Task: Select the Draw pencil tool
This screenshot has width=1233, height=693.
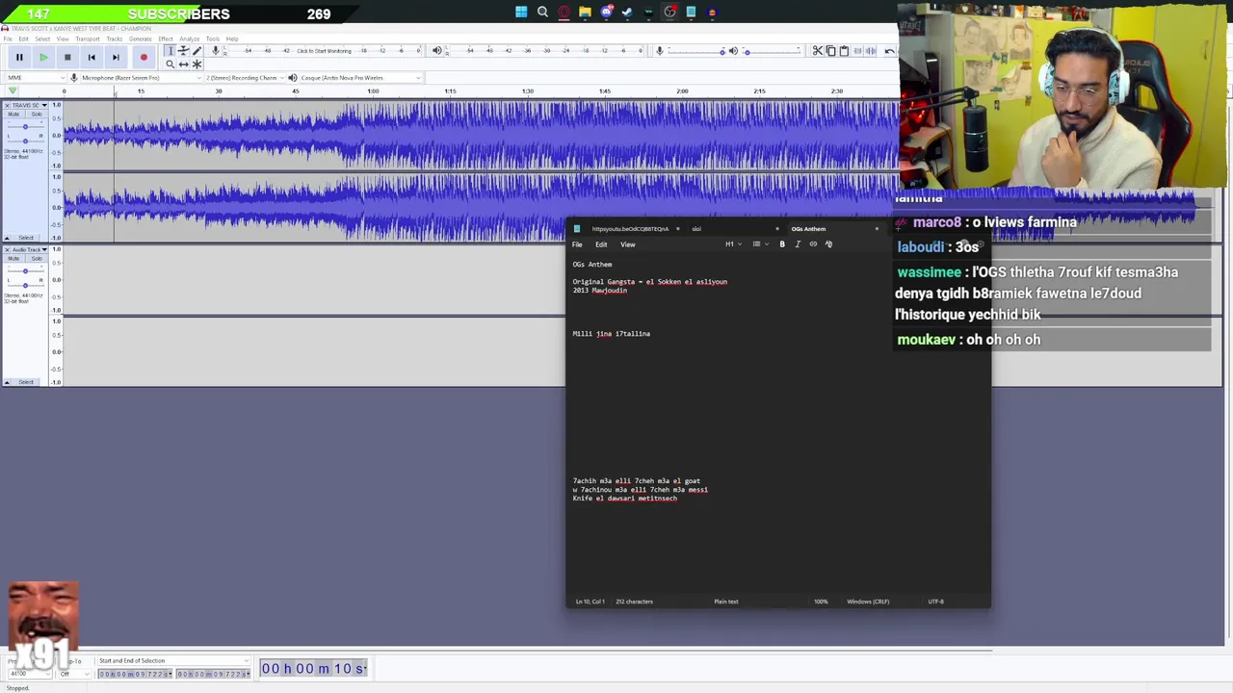Action: [x=197, y=51]
